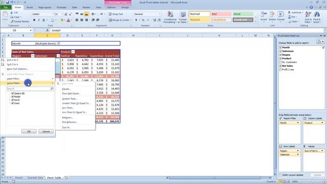
Task: Switch to the Example Data sheet tab
Action: tap(35, 178)
